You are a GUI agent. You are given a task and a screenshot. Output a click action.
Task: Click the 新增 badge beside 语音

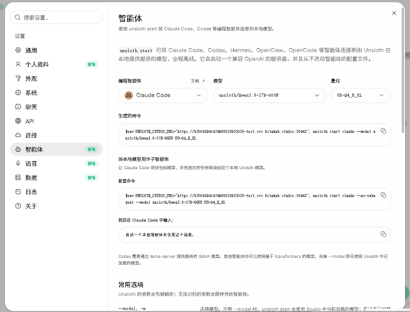pos(91,163)
